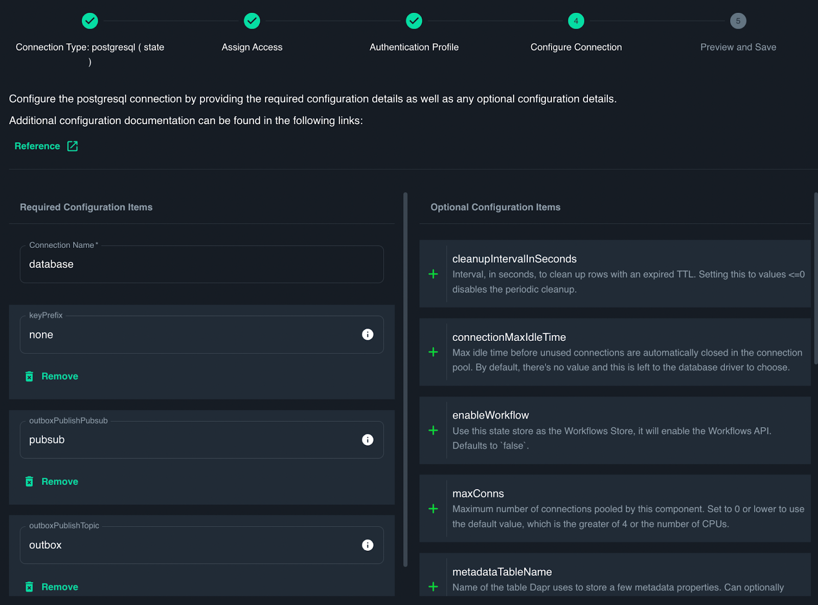Add maxConns using its plus icon
818x605 pixels.
point(433,509)
